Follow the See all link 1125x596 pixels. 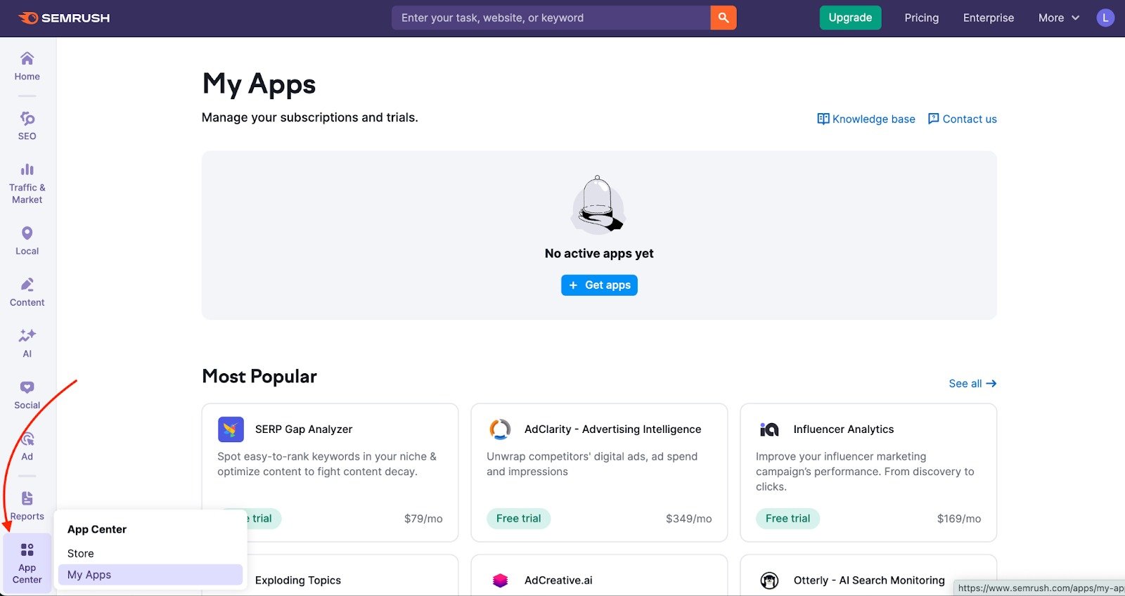click(x=972, y=383)
